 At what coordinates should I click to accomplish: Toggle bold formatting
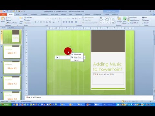pos(35,22)
